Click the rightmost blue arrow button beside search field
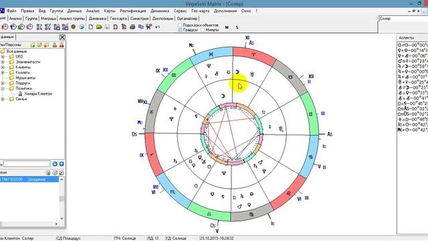 point(62,164)
